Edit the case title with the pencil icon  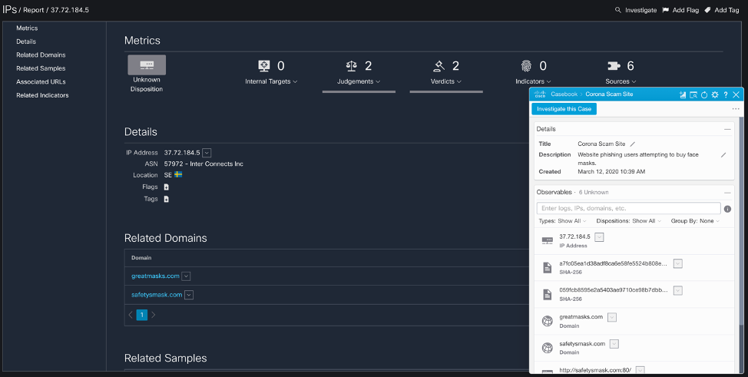[x=633, y=144]
